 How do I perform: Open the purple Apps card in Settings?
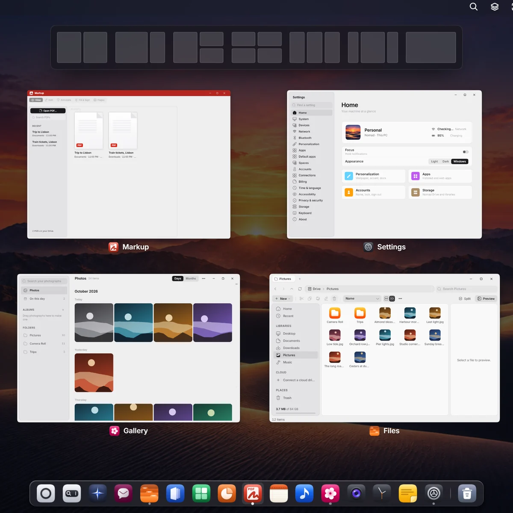click(x=440, y=176)
